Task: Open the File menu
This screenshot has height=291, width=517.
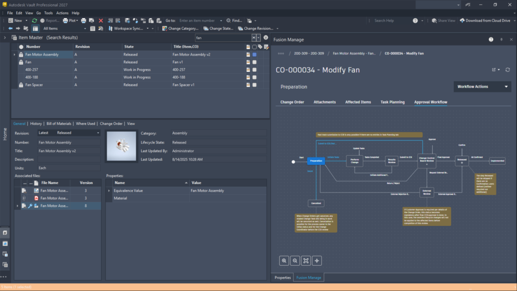Action: click(10, 13)
